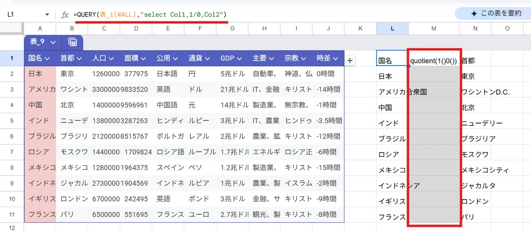Click cell 日本 in column A

point(40,74)
